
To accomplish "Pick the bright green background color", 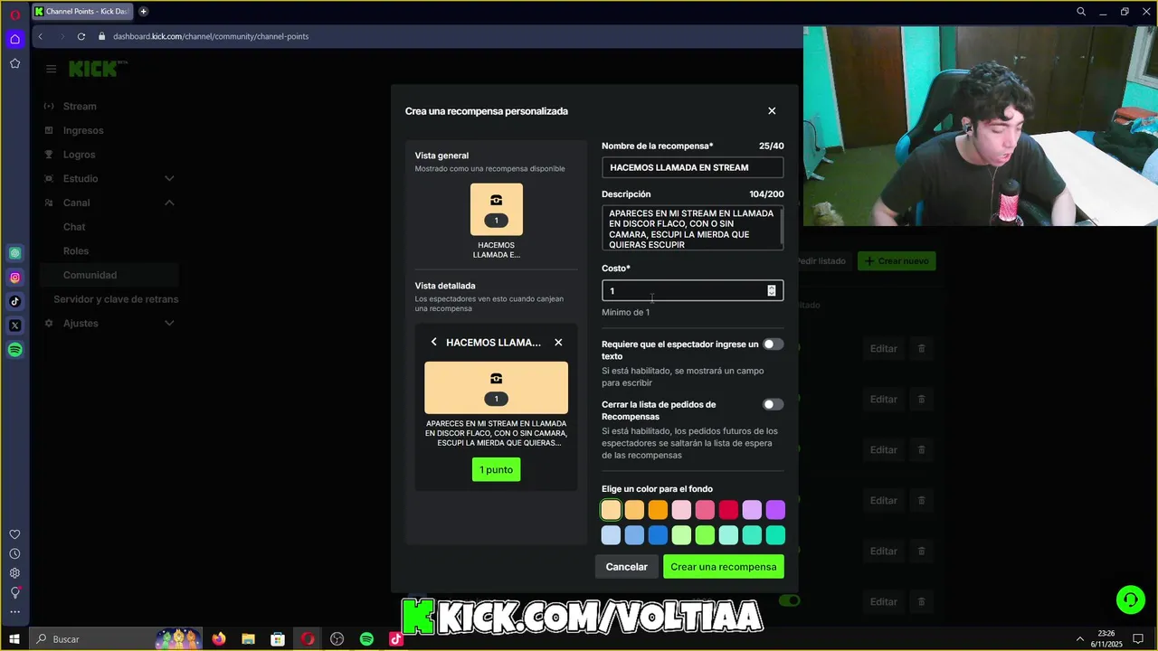I will point(705,535).
